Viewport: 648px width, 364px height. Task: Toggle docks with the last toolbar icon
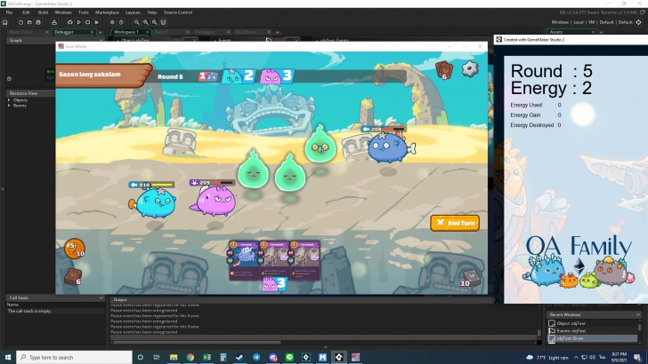coord(163,22)
